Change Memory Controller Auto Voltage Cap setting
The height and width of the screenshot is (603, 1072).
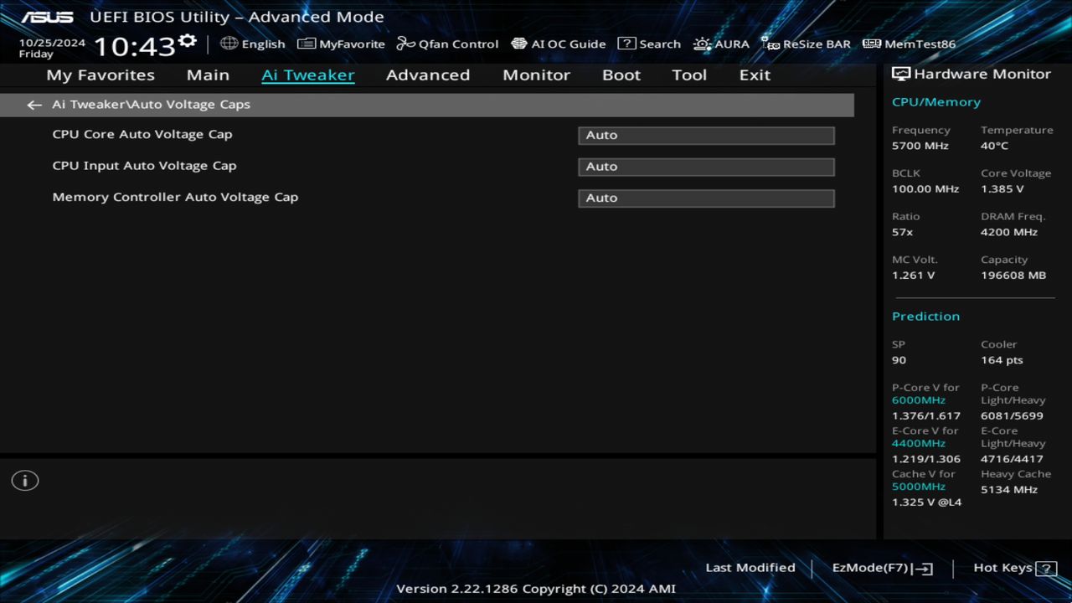click(x=705, y=198)
